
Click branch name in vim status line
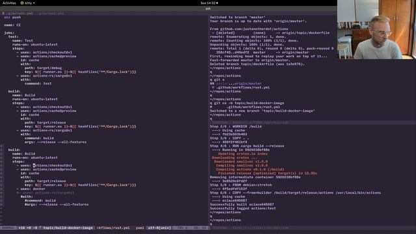(68, 228)
